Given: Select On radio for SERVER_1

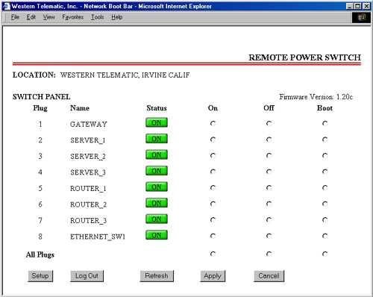Looking at the screenshot, I should (213, 140).
